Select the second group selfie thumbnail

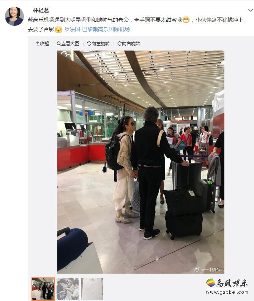point(68,289)
